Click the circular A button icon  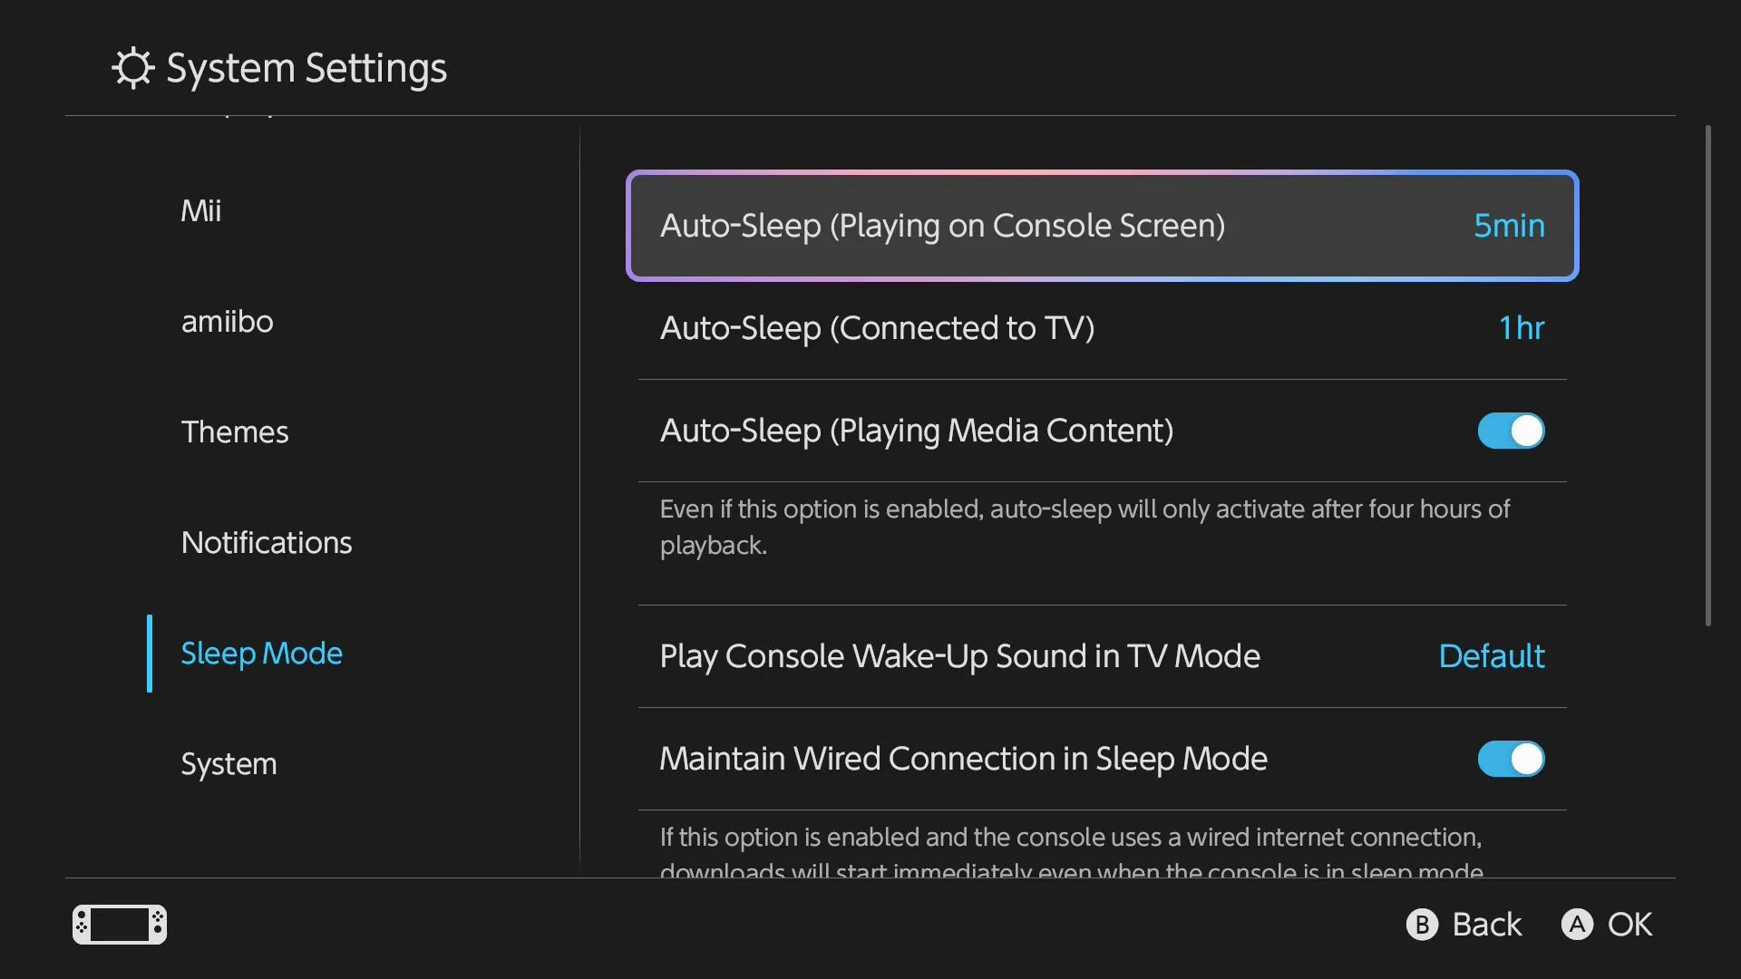point(1577,924)
